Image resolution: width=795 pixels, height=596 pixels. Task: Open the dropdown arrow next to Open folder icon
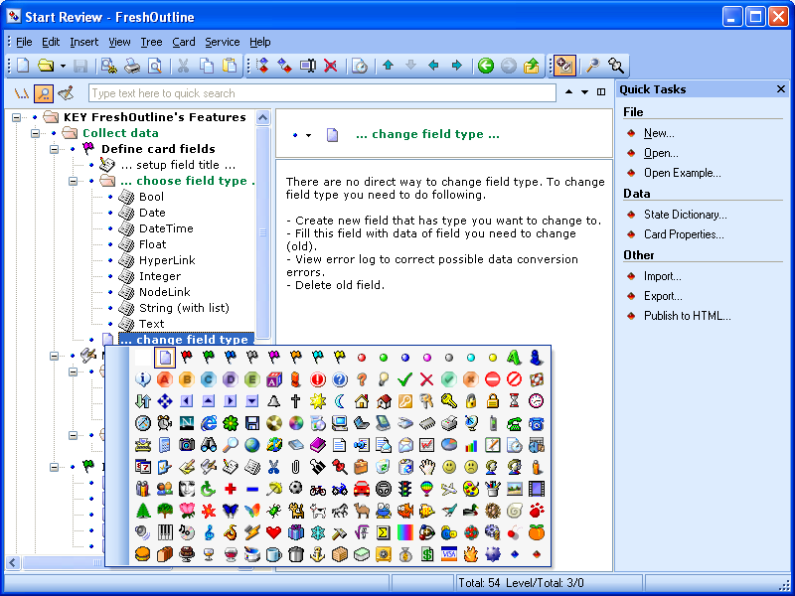(63, 66)
